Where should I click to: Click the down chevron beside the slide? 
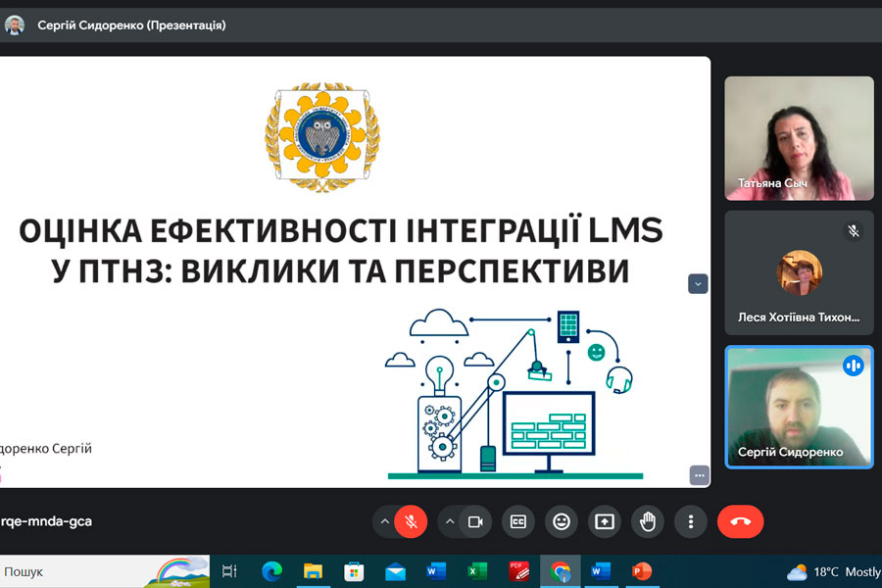coord(698,283)
